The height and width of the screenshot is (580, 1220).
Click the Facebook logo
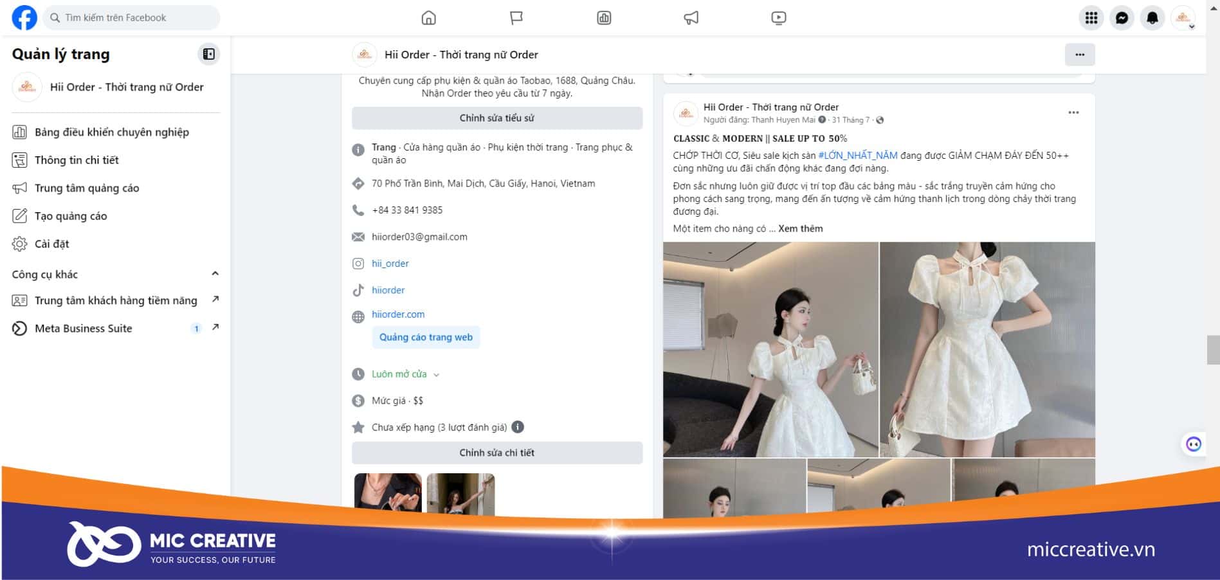pos(24,17)
